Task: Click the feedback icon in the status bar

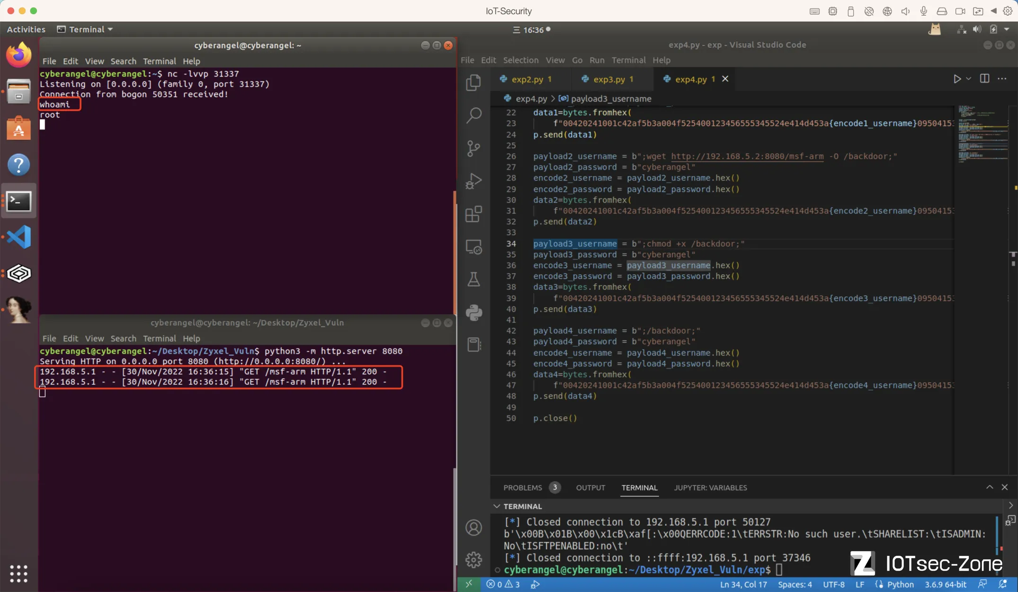Action: 983,584
